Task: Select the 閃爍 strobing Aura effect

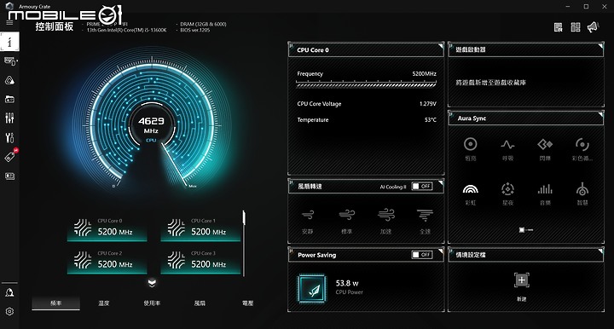Action: click(545, 148)
